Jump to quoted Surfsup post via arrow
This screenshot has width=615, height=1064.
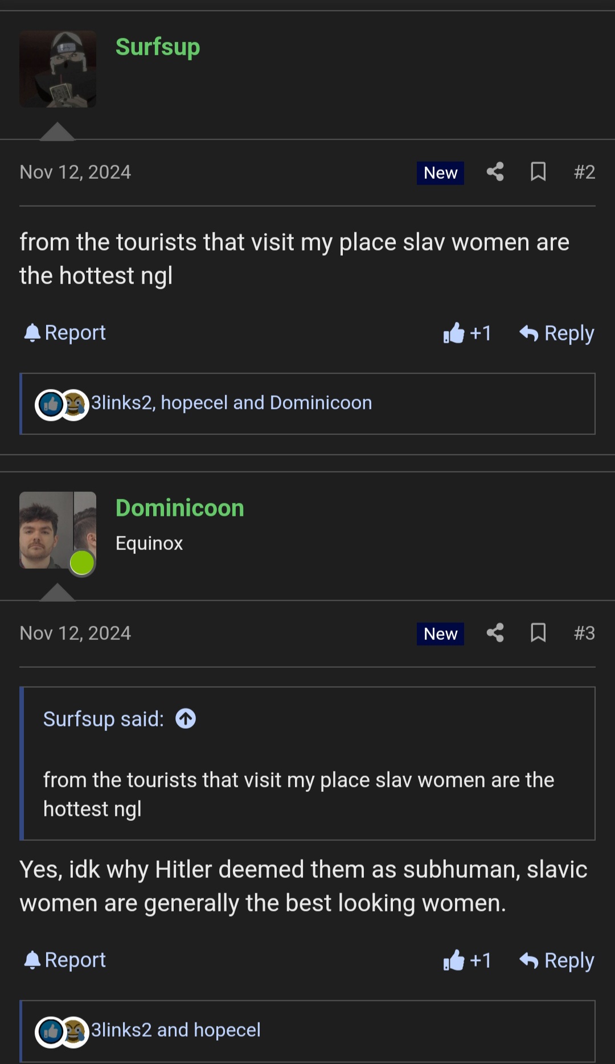186,719
